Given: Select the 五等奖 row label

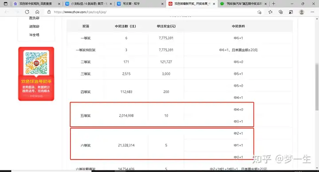Looking at the screenshot, I should click(86, 116).
